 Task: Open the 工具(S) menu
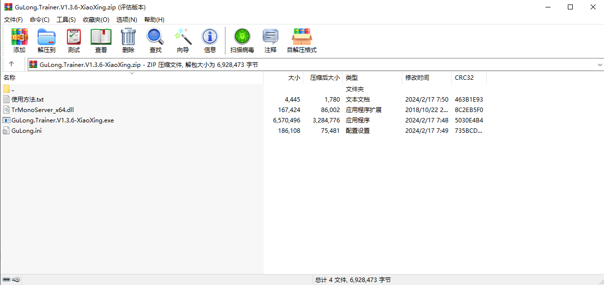tap(66, 20)
